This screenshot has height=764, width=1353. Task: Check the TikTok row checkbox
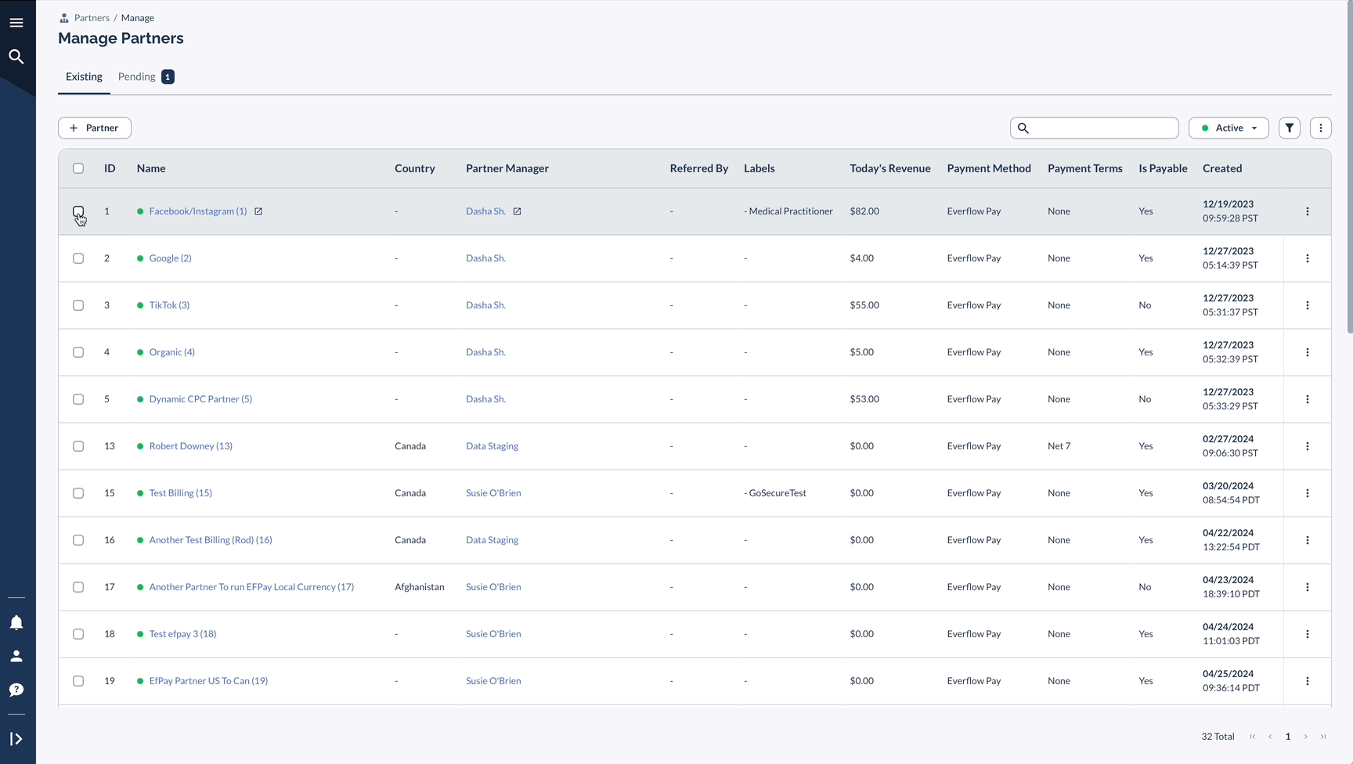(x=78, y=305)
